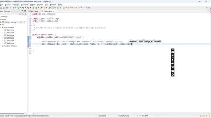This screenshot has height=118, width=211.
Task: Open the New Java Class dropdown arrow
Action: [39, 8]
